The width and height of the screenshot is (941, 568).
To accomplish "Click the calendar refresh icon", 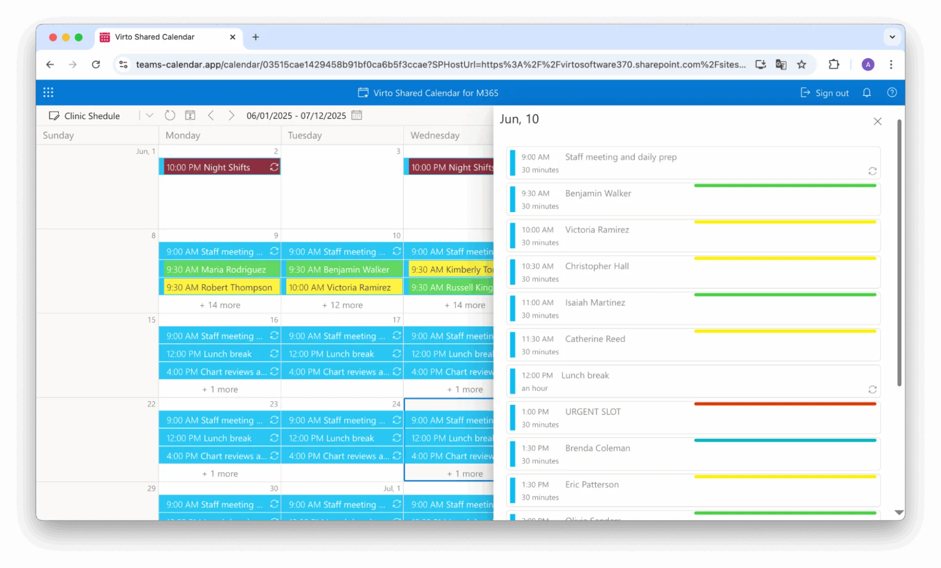I will [170, 116].
